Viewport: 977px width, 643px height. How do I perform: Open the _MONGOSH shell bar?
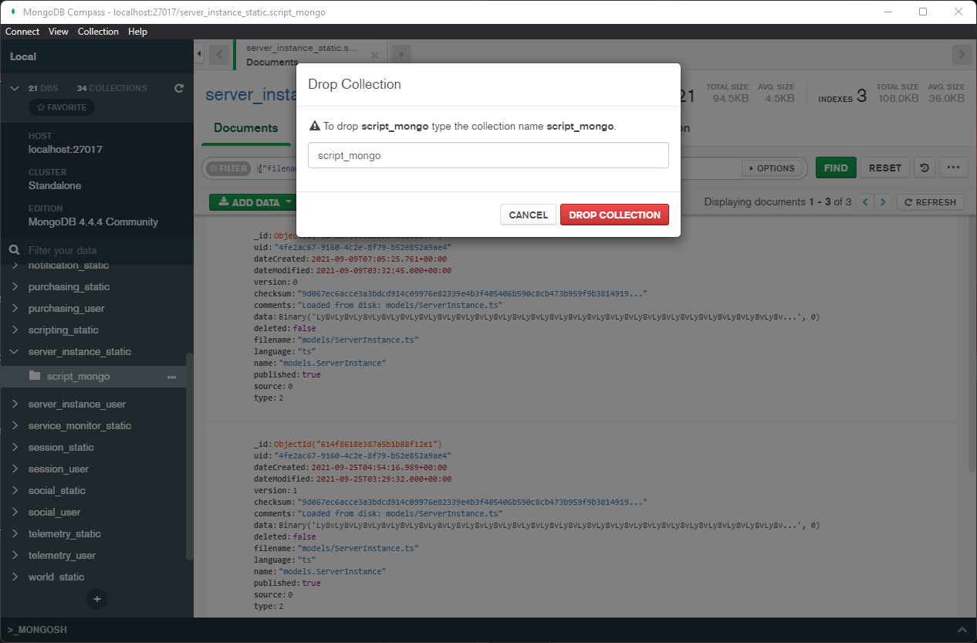tap(37, 630)
